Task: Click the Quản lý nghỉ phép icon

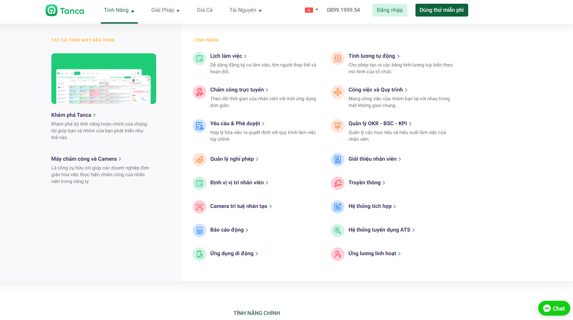Action: tap(199, 160)
